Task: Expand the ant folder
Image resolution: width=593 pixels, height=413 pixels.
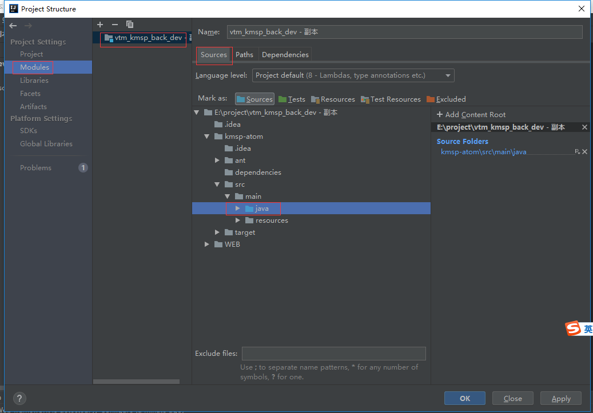Action: pos(217,160)
